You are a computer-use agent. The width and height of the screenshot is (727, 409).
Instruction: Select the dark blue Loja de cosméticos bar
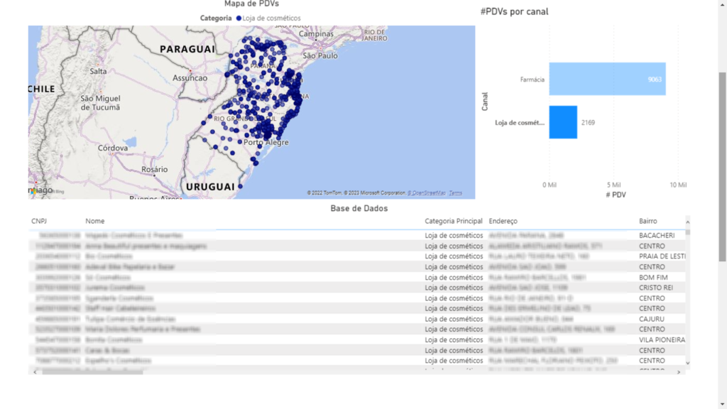coord(562,122)
